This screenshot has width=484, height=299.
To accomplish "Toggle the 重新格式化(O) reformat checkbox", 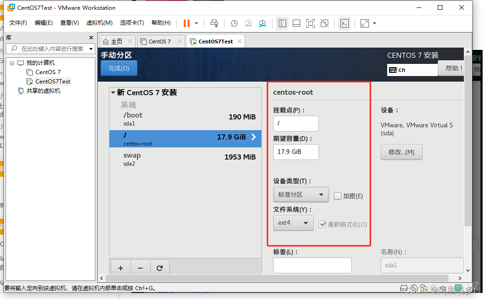I will pyautogui.click(x=322, y=224).
